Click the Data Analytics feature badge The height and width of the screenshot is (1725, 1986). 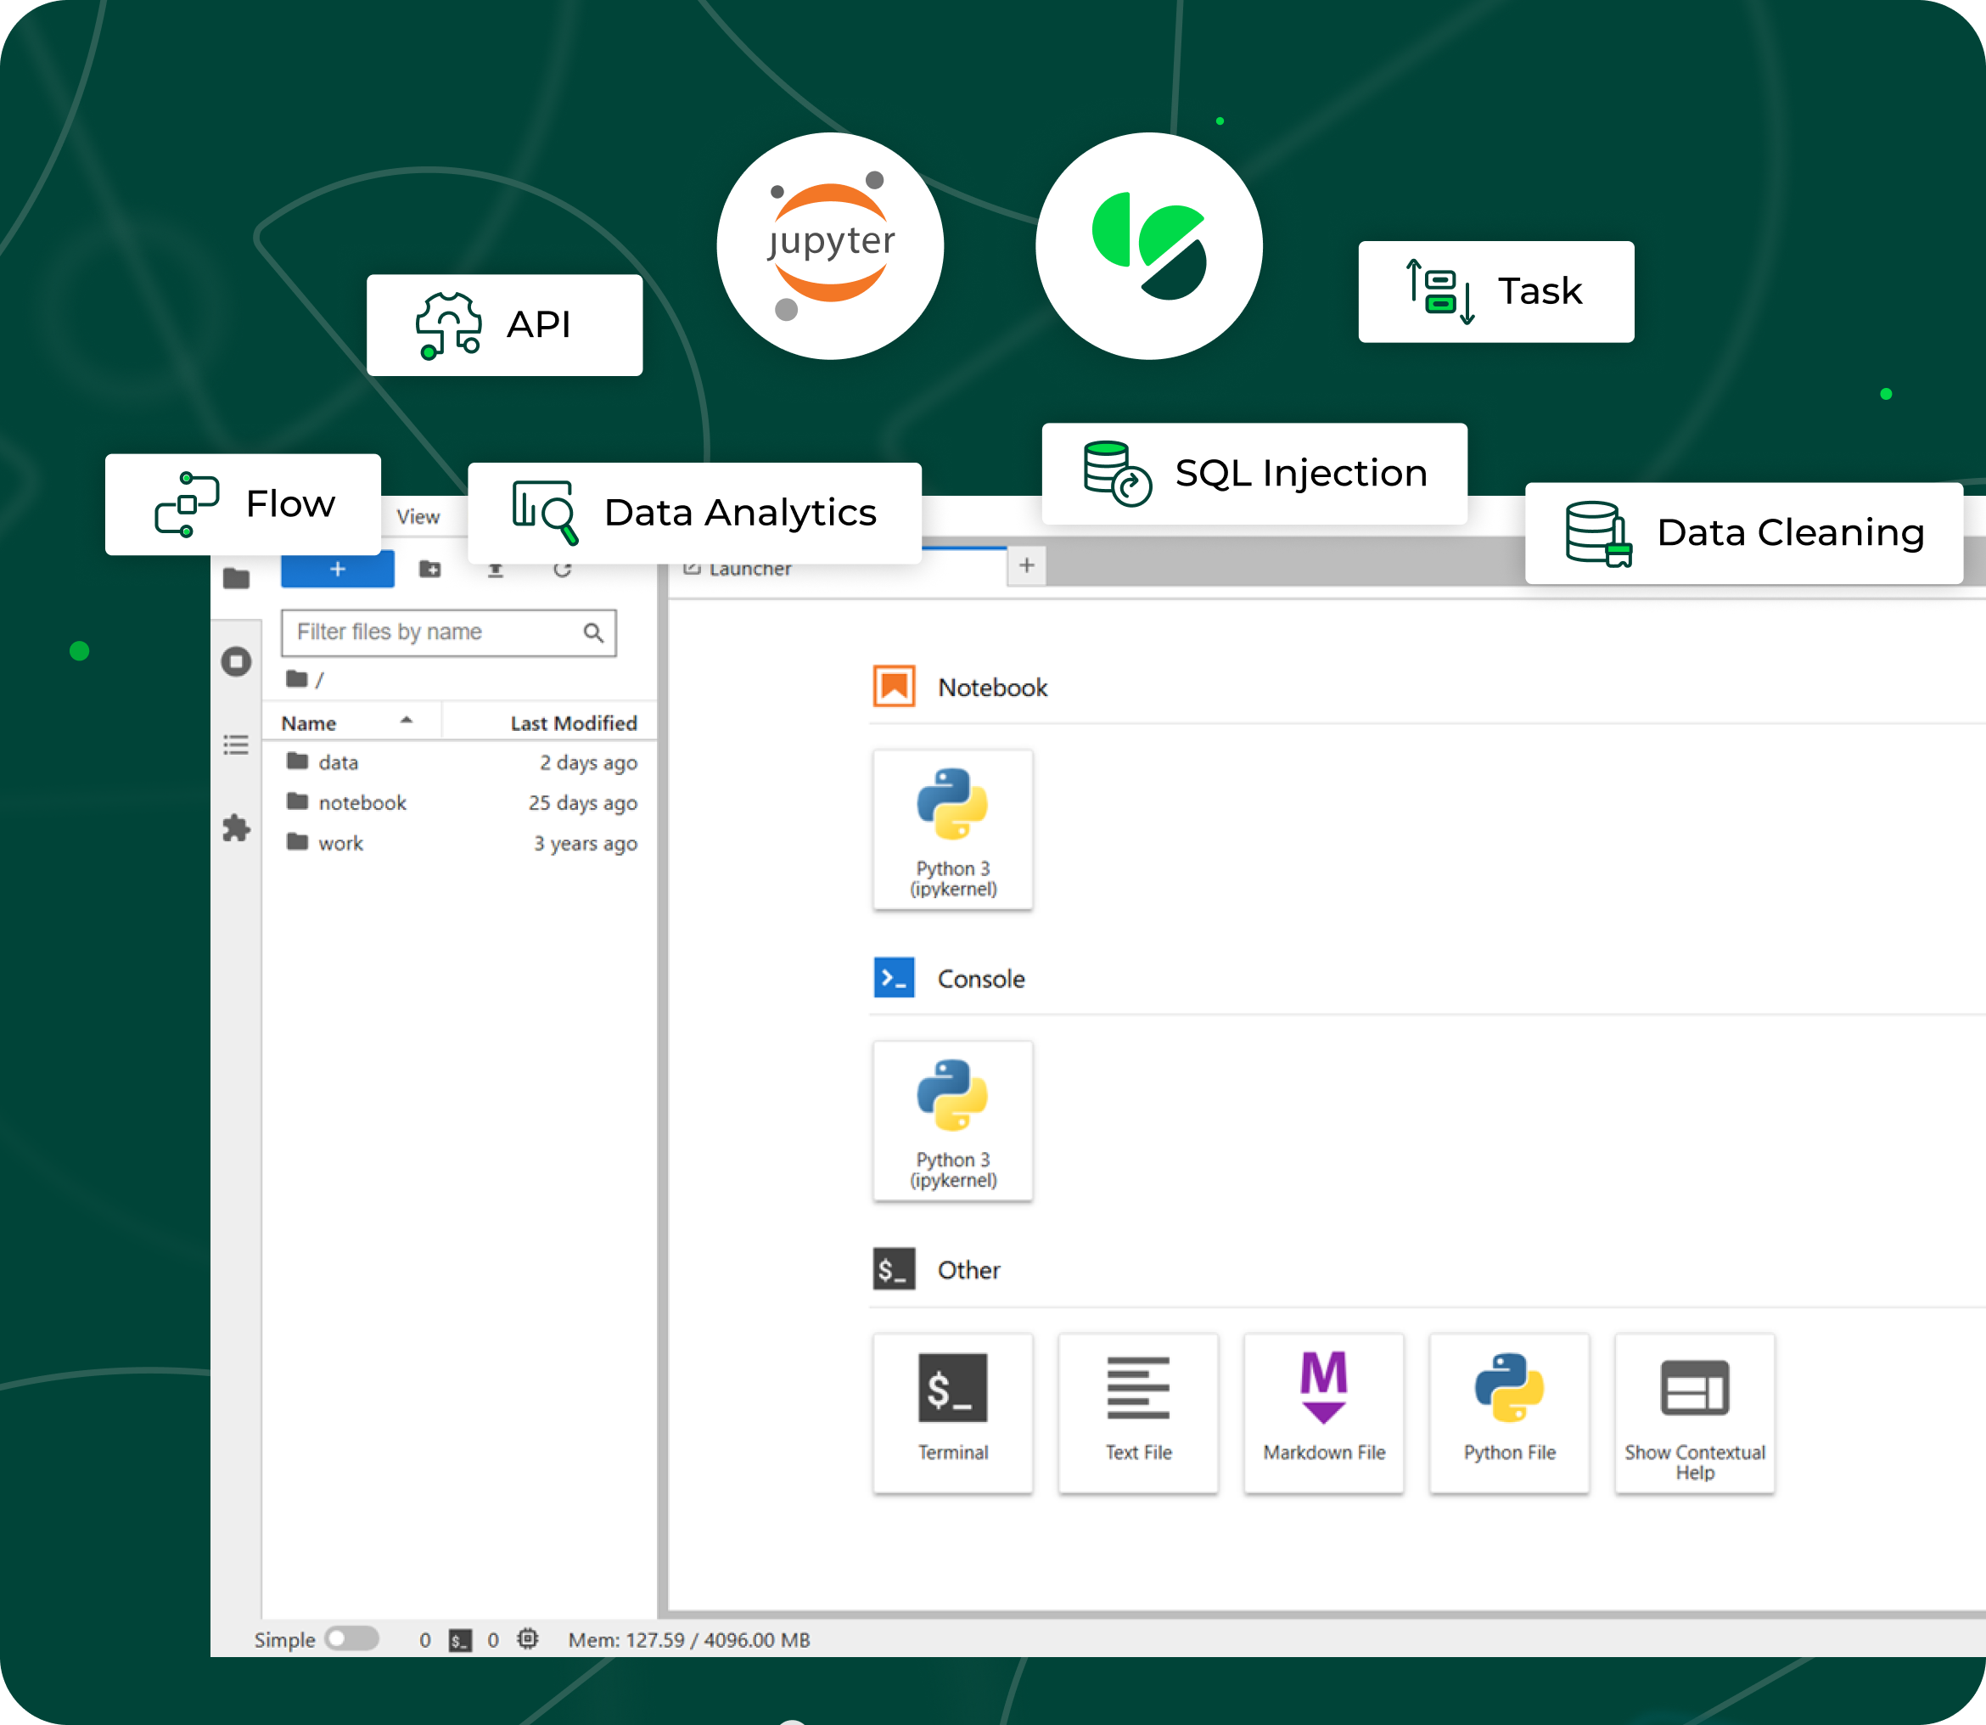(x=695, y=513)
